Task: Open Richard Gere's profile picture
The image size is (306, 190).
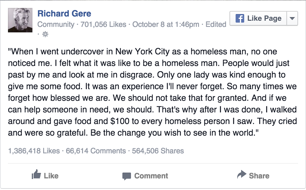Action: (20, 20)
